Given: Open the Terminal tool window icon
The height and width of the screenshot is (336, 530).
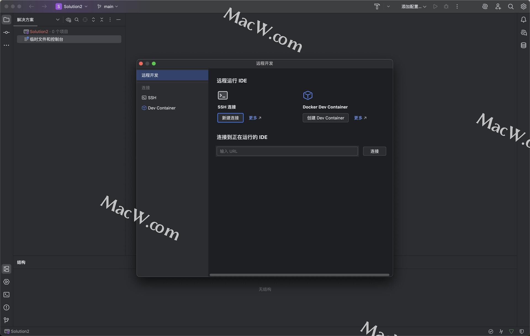Looking at the screenshot, I should point(6,295).
